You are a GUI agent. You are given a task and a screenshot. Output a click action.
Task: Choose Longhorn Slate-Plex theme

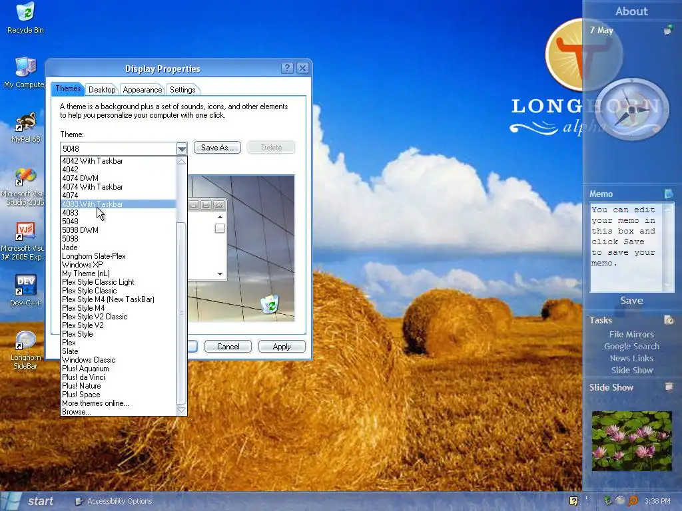click(x=119, y=256)
